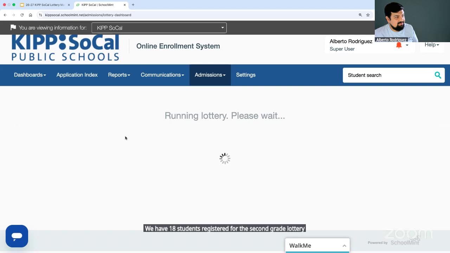Click the flag icon in top banner
Screen dimensions: 450x253
point(13,27)
